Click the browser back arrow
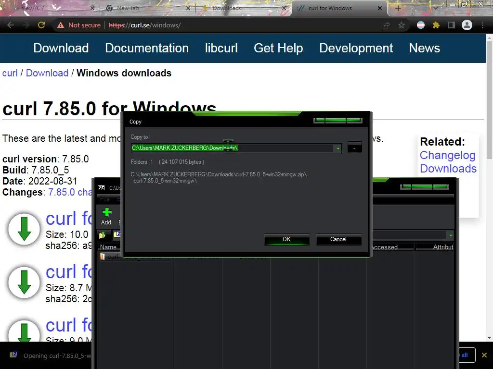Screen dimensions: 493x369 [x=11, y=25]
